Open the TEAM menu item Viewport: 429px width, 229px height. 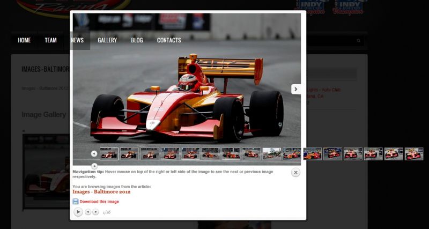(50, 40)
